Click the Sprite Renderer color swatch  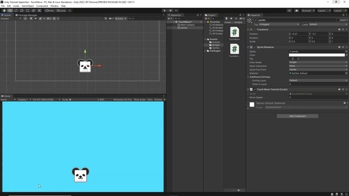pyautogui.click(x=317, y=55)
